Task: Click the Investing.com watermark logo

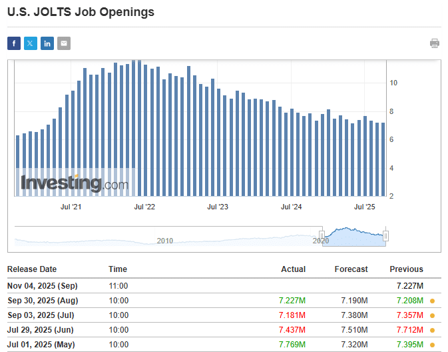Action: tap(74, 183)
